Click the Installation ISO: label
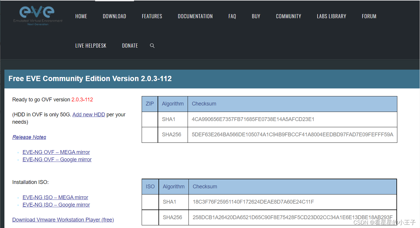 pyautogui.click(x=30, y=182)
